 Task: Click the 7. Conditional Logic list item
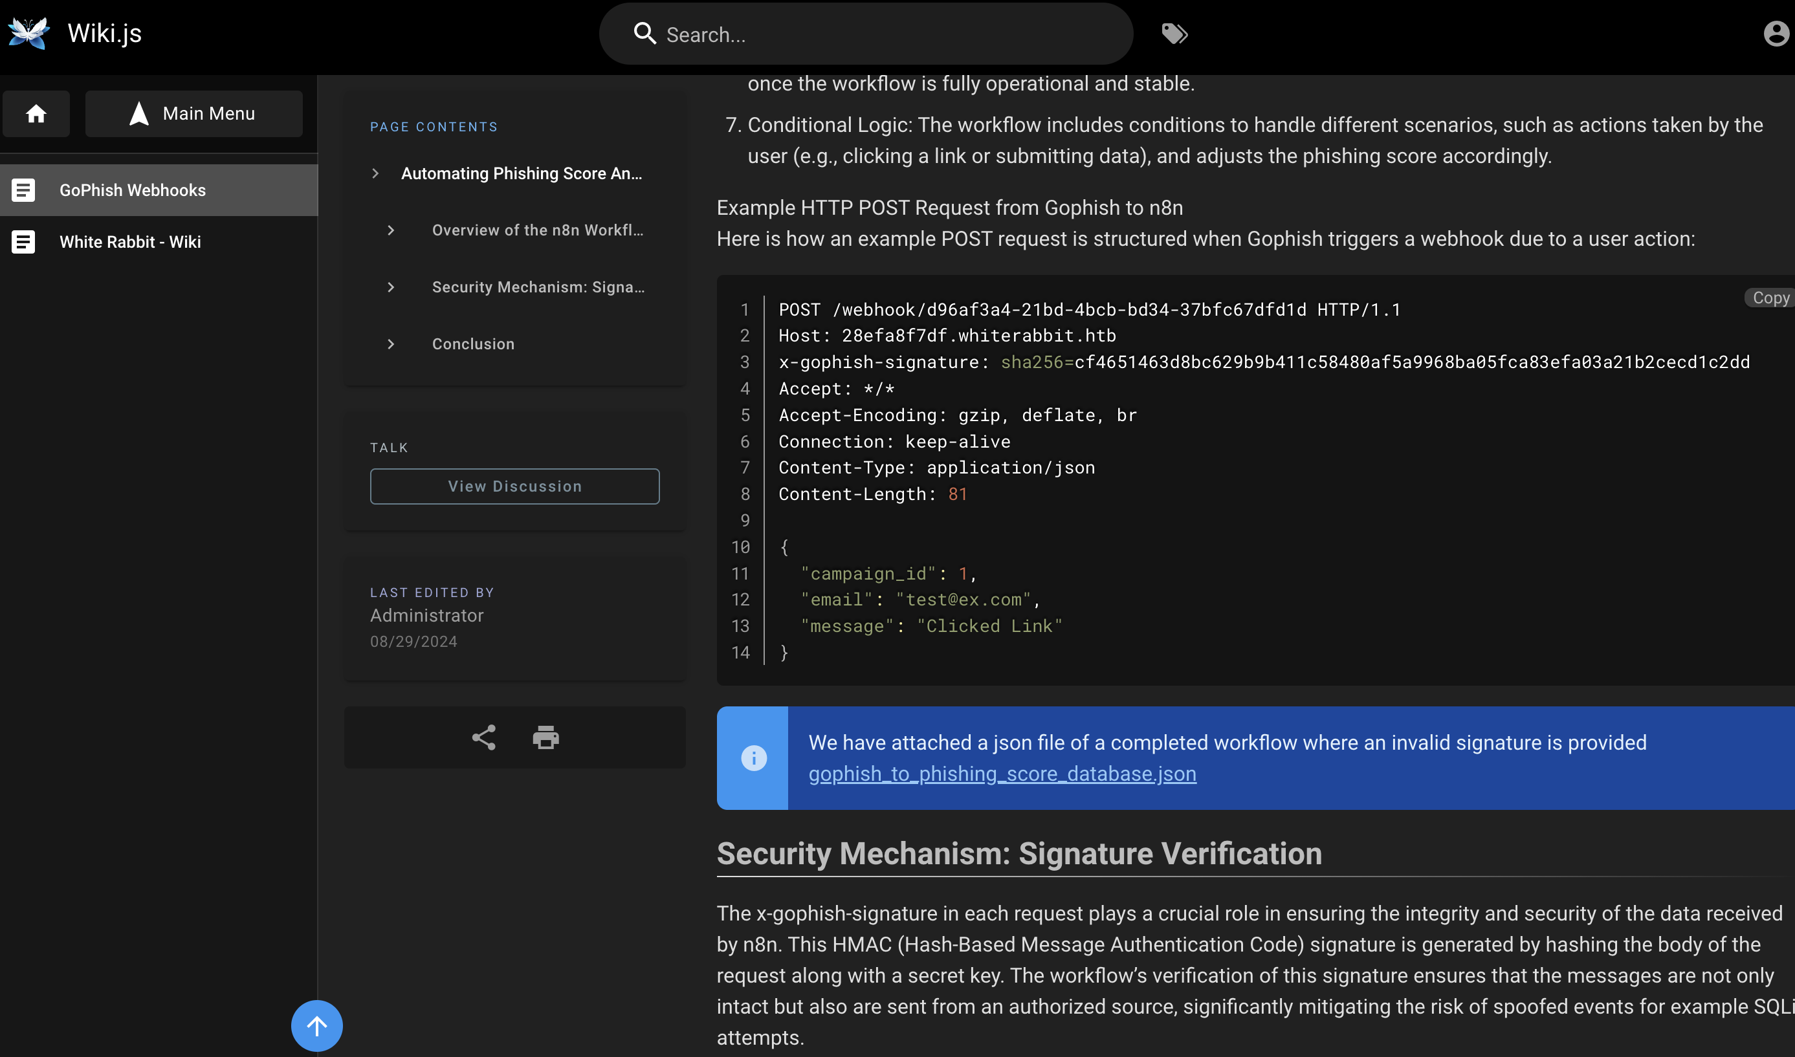[1245, 140]
